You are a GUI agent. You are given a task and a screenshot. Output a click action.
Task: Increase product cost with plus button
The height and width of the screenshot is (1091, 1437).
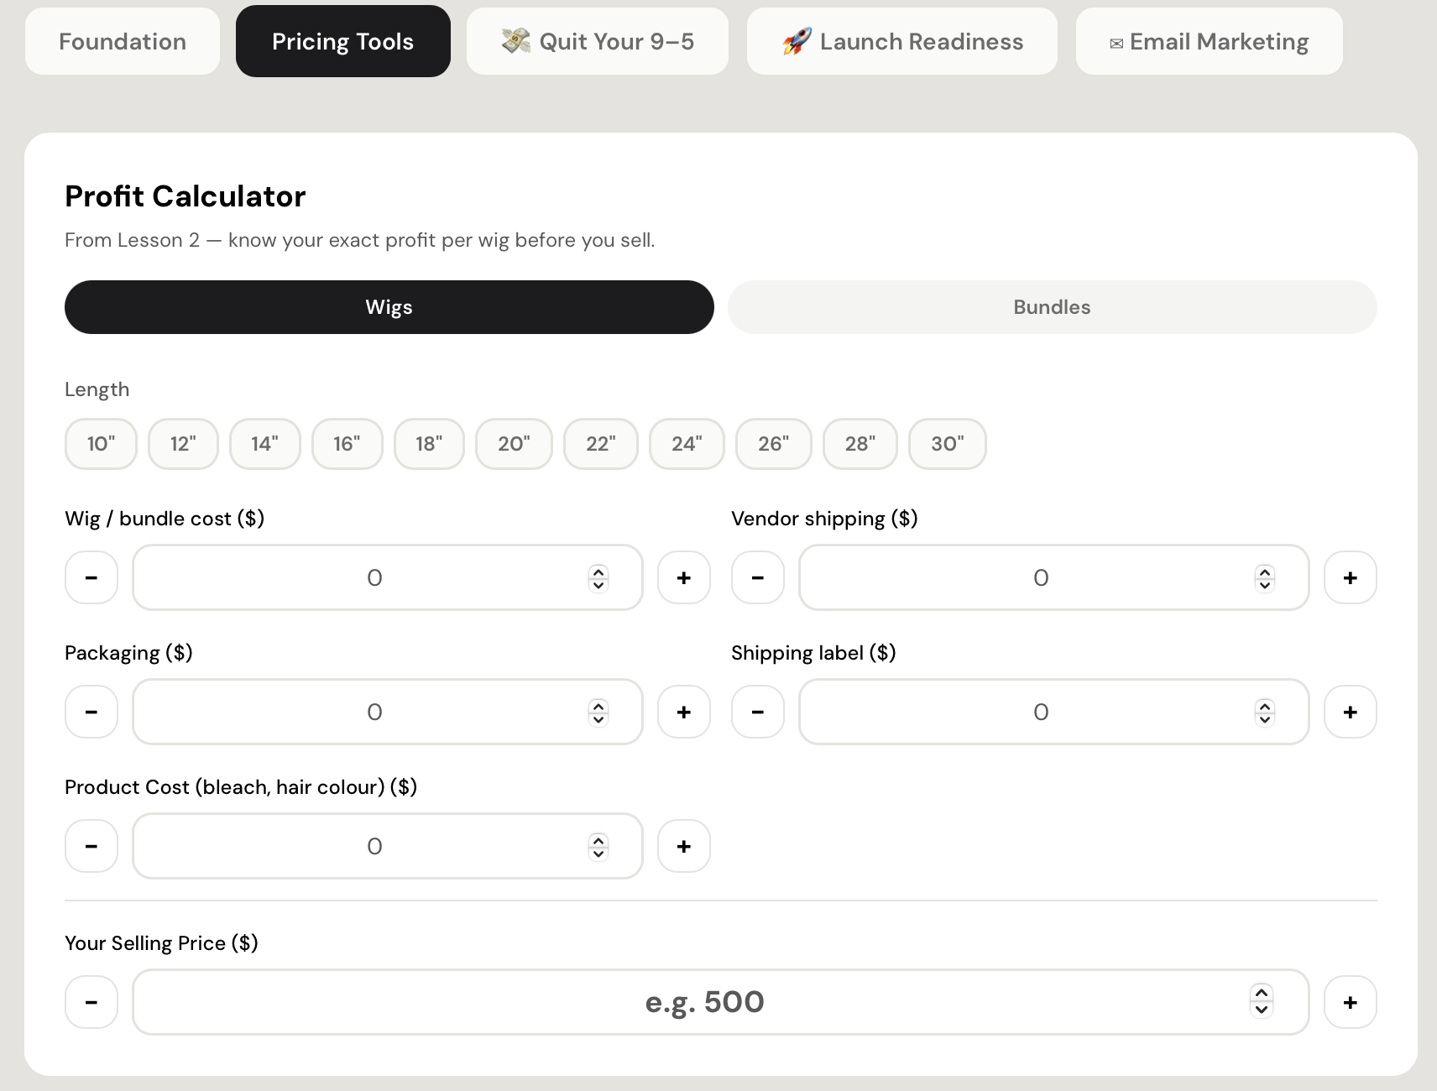684,846
